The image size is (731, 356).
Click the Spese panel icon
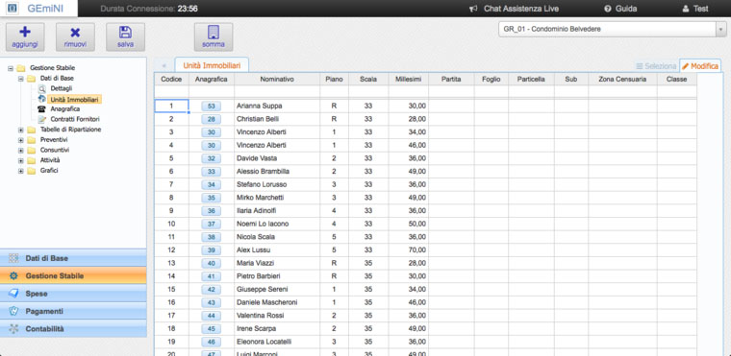(x=13, y=294)
